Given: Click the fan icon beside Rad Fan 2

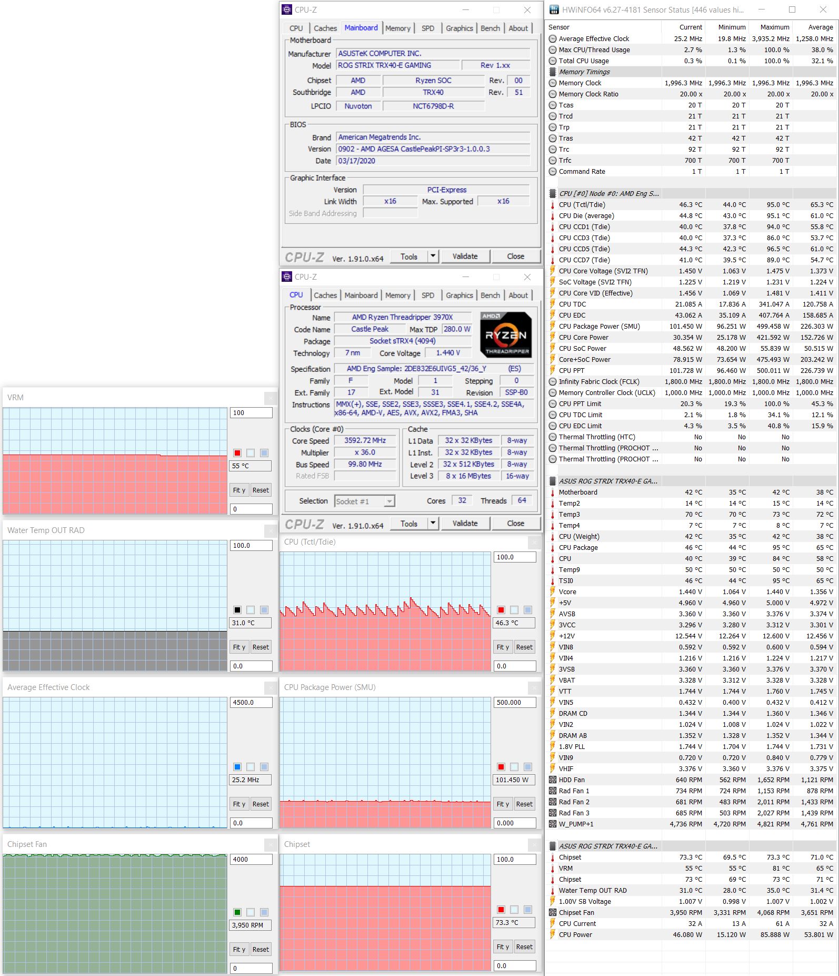Looking at the screenshot, I should (x=552, y=802).
